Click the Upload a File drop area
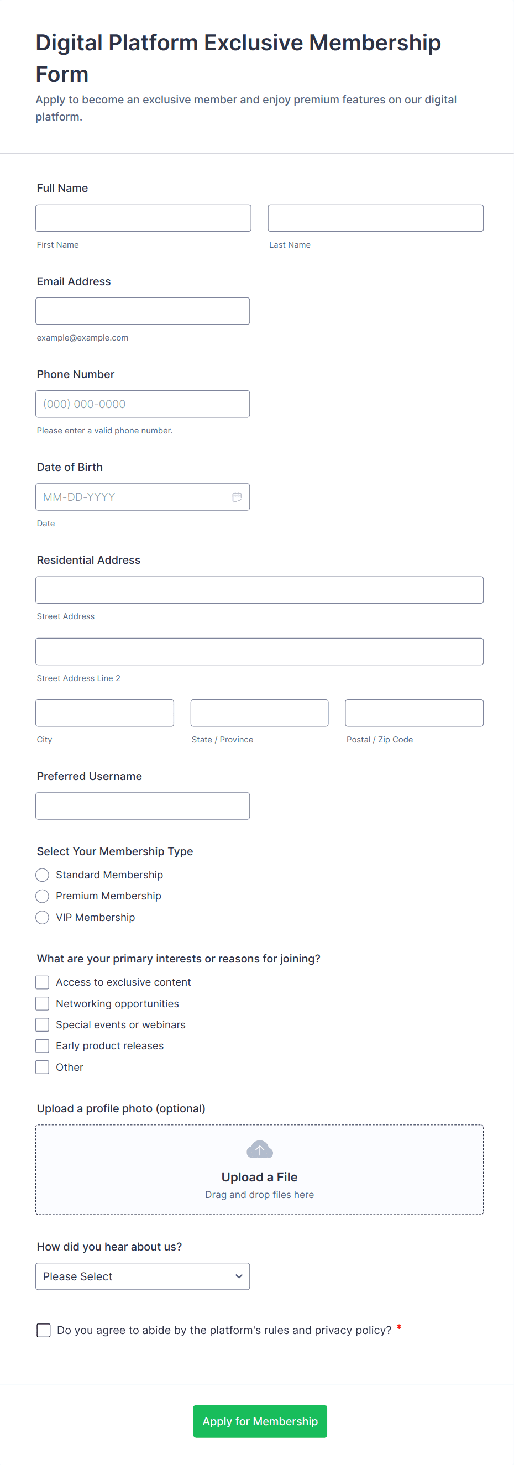Viewport: 514px width, 1465px height. pos(259,1177)
